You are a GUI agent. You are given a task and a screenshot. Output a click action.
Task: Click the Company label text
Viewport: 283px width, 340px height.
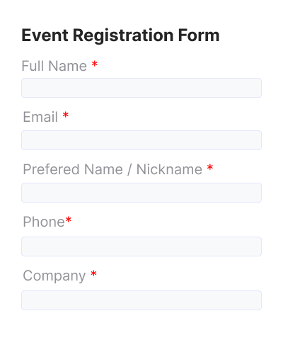point(54,276)
